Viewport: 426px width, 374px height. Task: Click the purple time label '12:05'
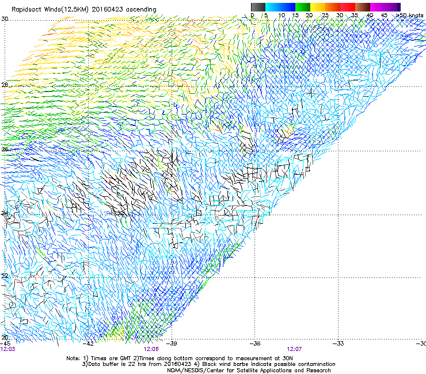click(x=8, y=349)
